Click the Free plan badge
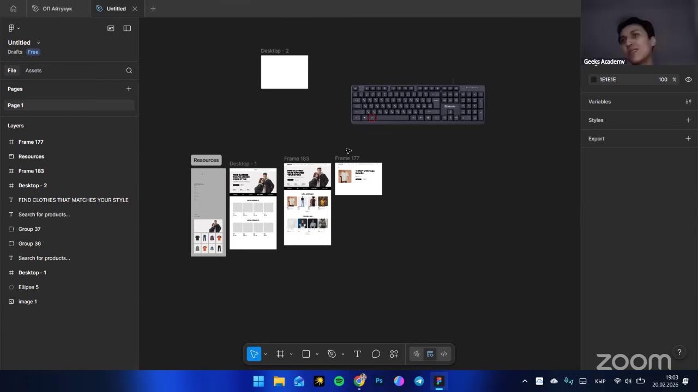This screenshot has width=698, height=392. pyautogui.click(x=33, y=52)
